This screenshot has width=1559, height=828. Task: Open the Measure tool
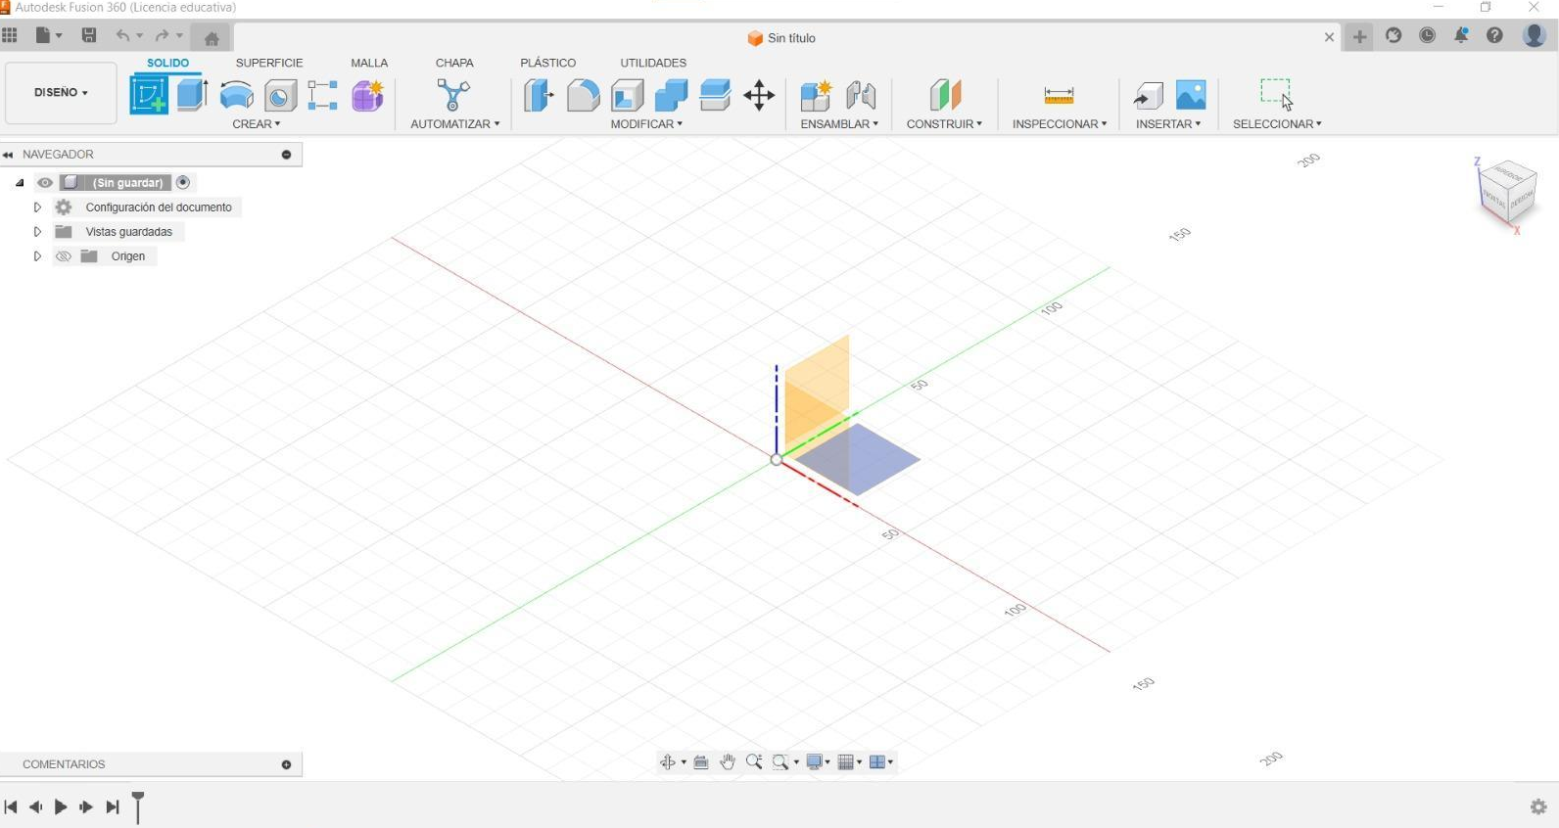tap(1059, 96)
